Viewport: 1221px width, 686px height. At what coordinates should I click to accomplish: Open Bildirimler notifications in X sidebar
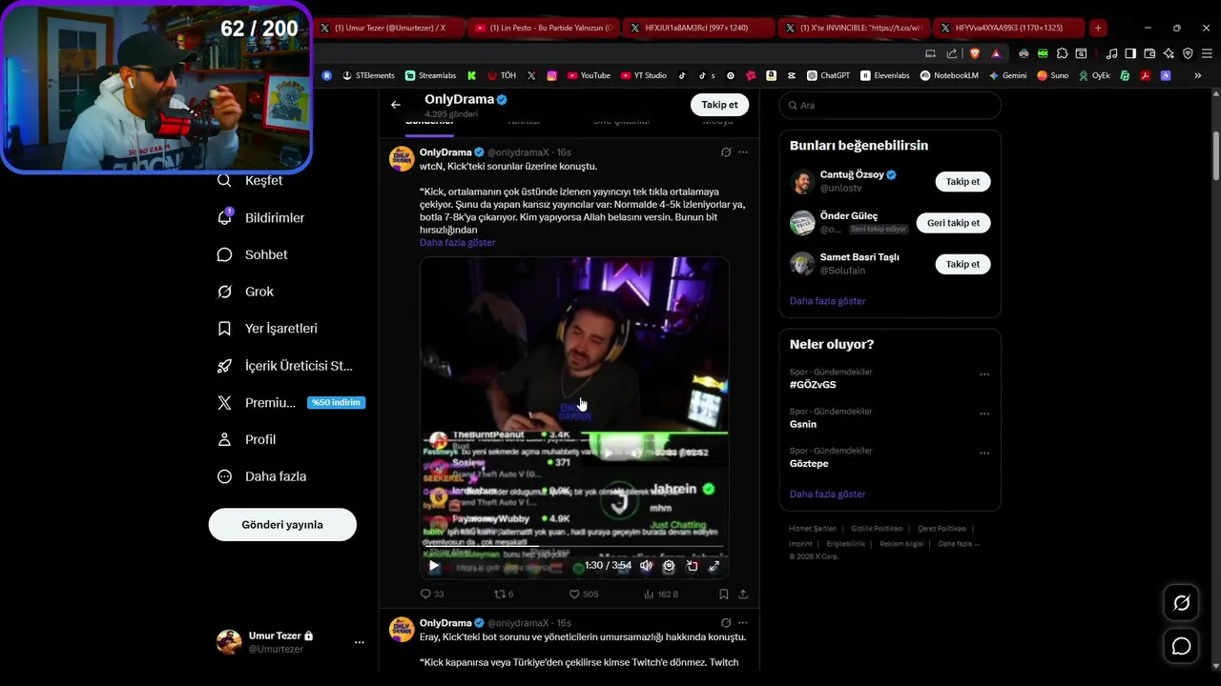(x=261, y=217)
